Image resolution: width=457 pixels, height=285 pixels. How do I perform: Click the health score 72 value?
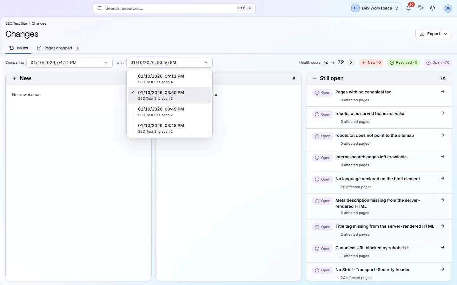341,63
